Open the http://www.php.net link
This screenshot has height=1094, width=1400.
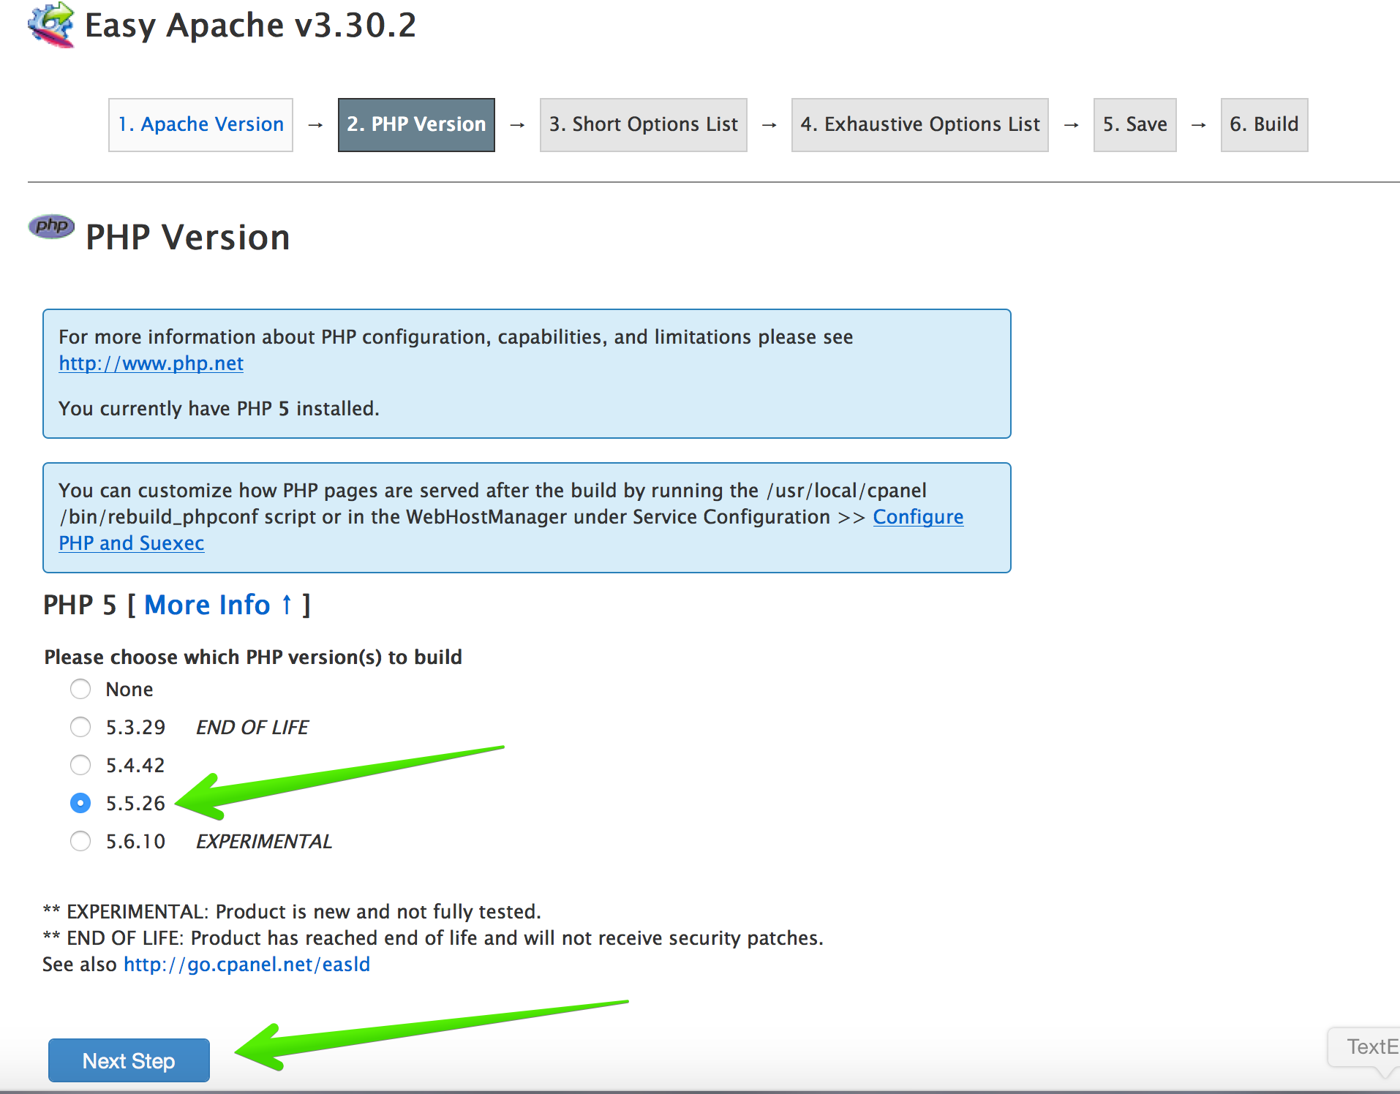[x=151, y=363]
